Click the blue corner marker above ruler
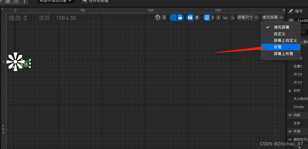 (2, 9)
